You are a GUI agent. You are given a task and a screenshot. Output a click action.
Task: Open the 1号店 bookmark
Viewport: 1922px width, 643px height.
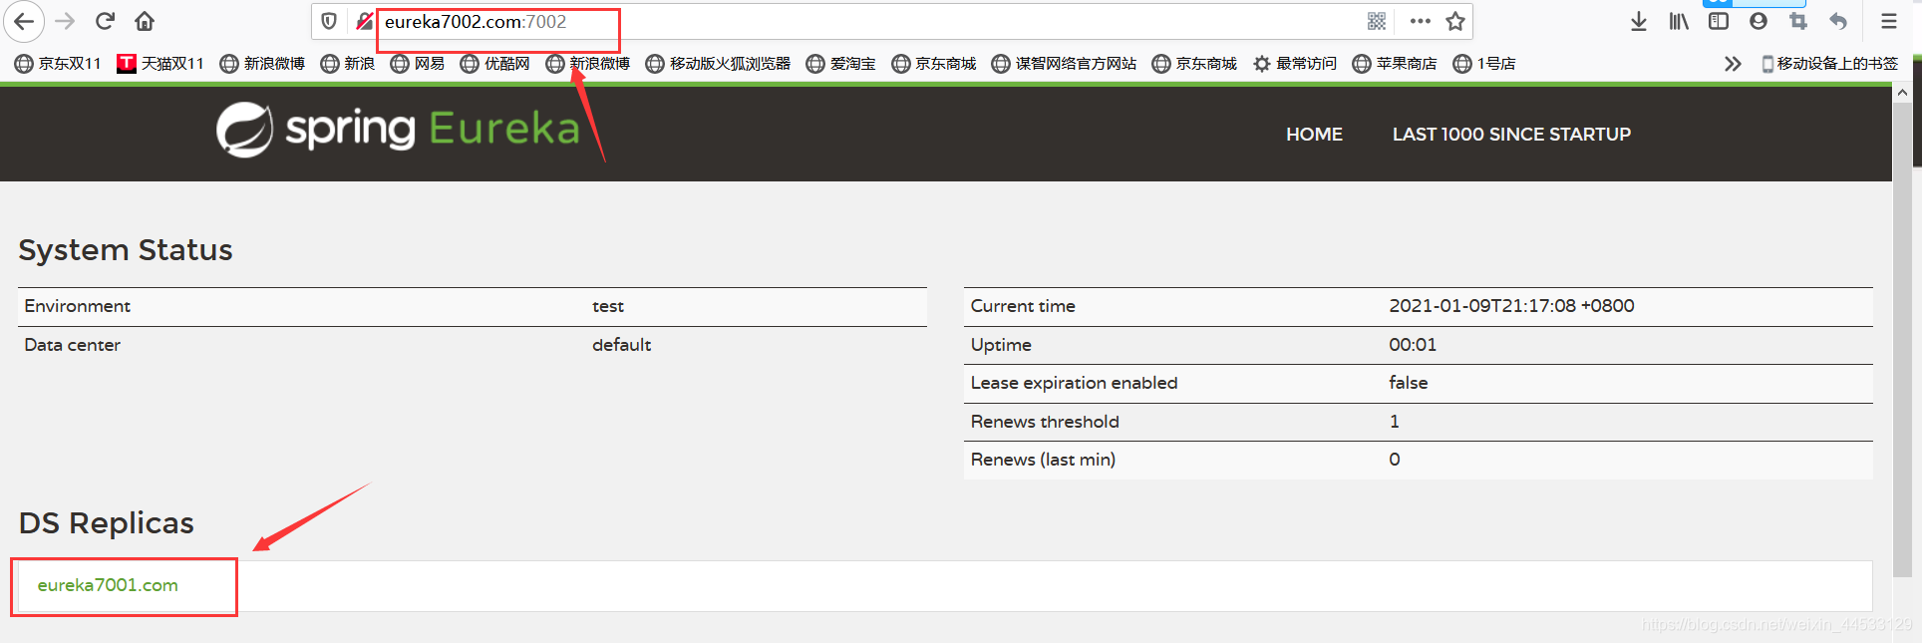[1484, 64]
